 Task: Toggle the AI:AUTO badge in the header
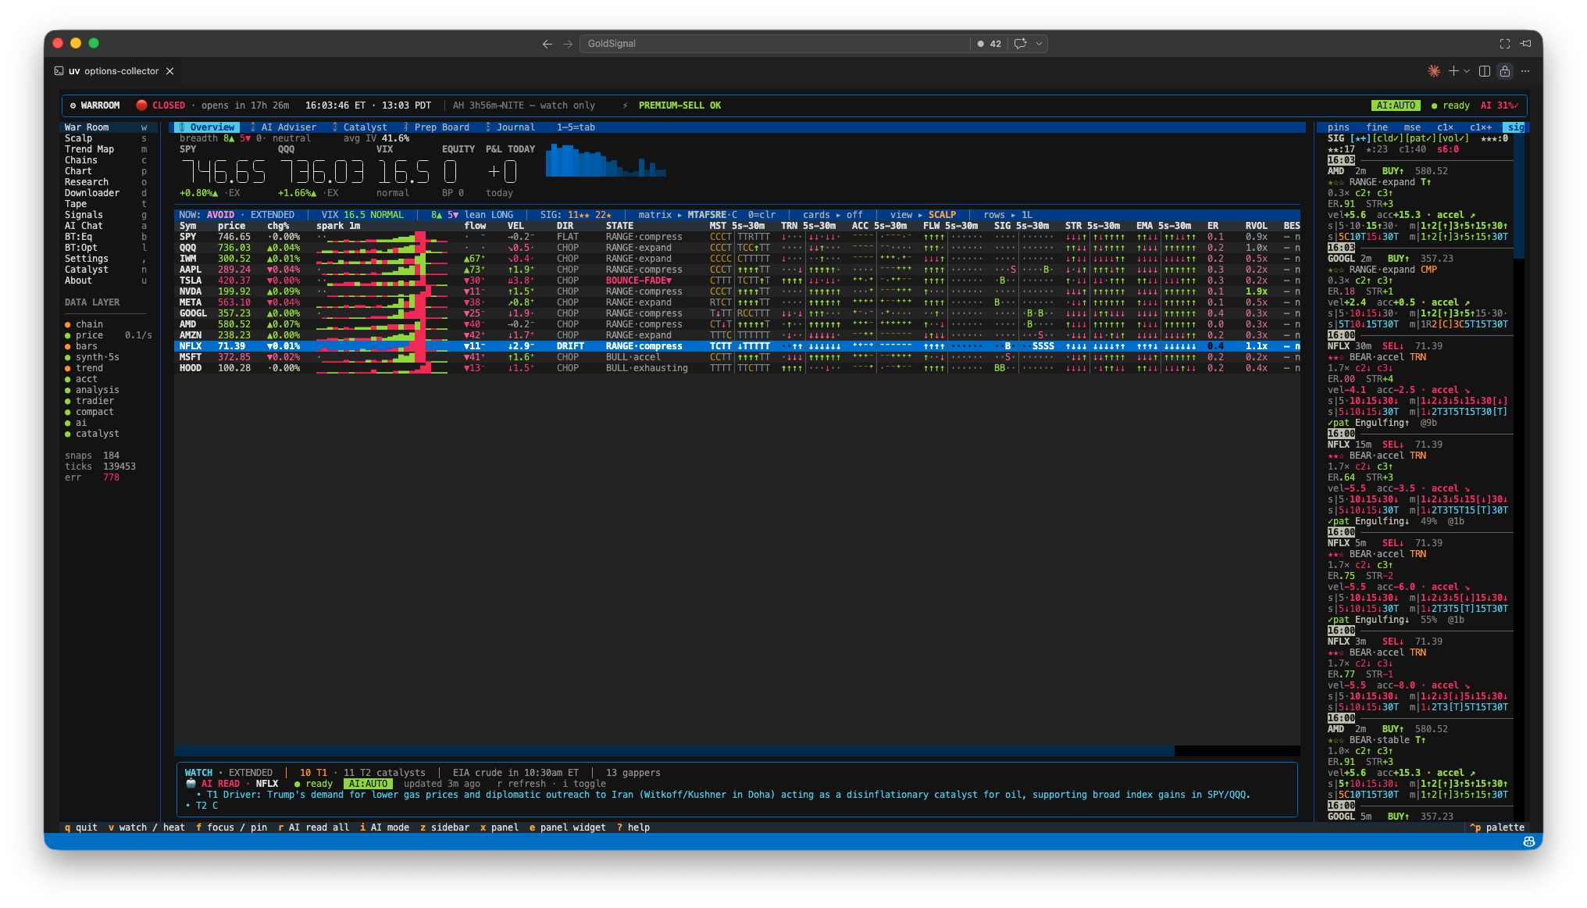[1396, 105]
